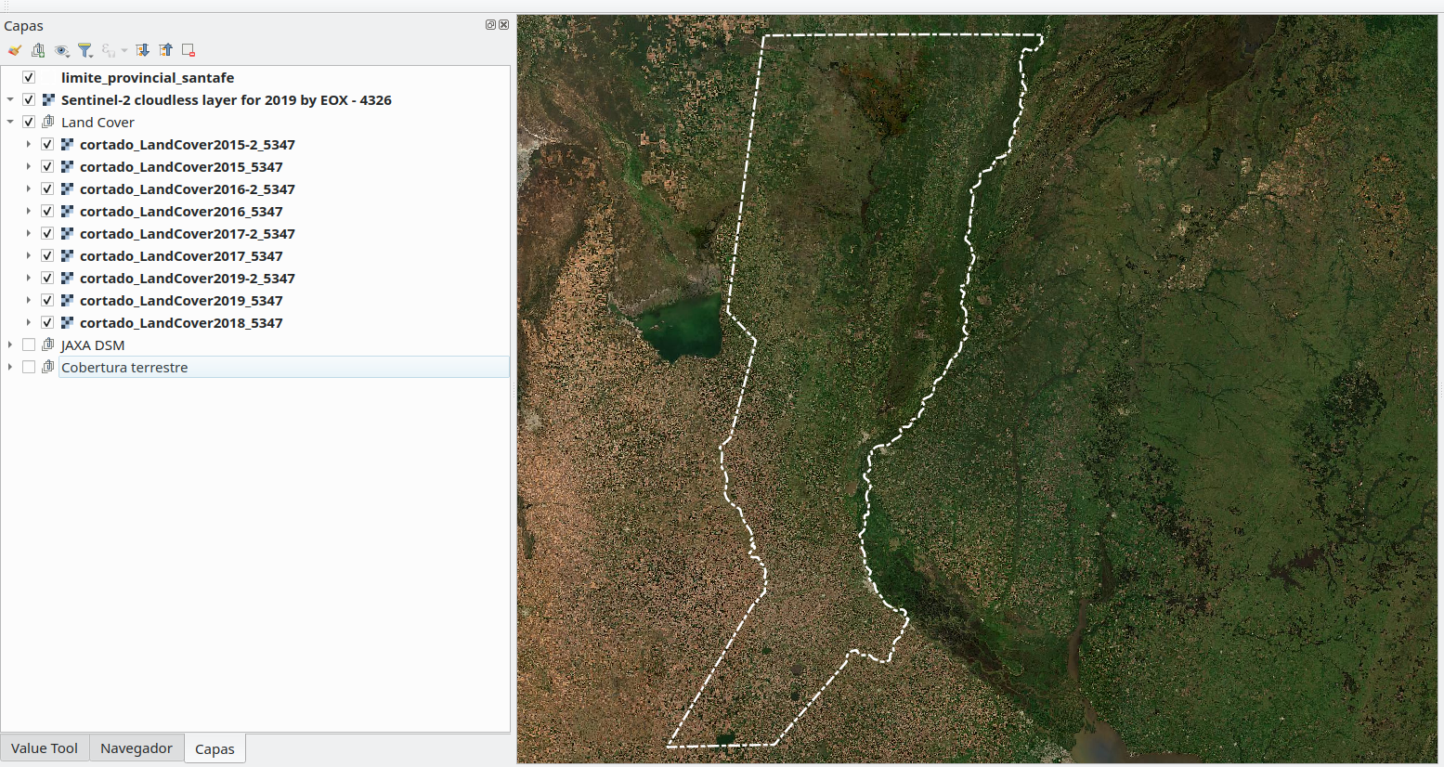Image resolution: width=1444 pixels, height=767 pixels.
Task: Click the raster icon of cortado_LandCover2017-2_5347
Action: (68, 234)
